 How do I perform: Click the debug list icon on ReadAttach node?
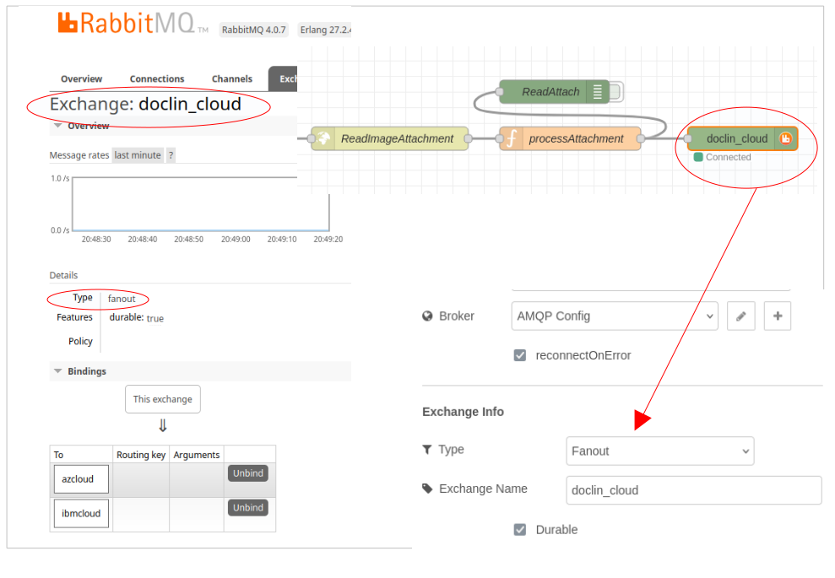click(598, 91)
